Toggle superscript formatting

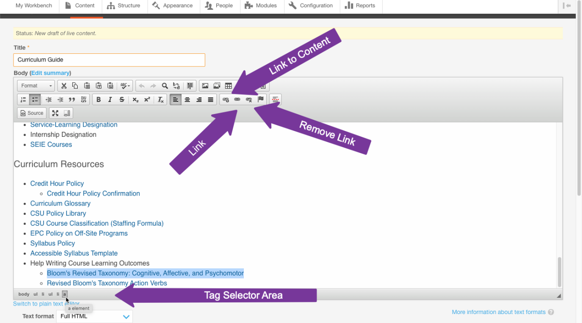coord(147,100)
